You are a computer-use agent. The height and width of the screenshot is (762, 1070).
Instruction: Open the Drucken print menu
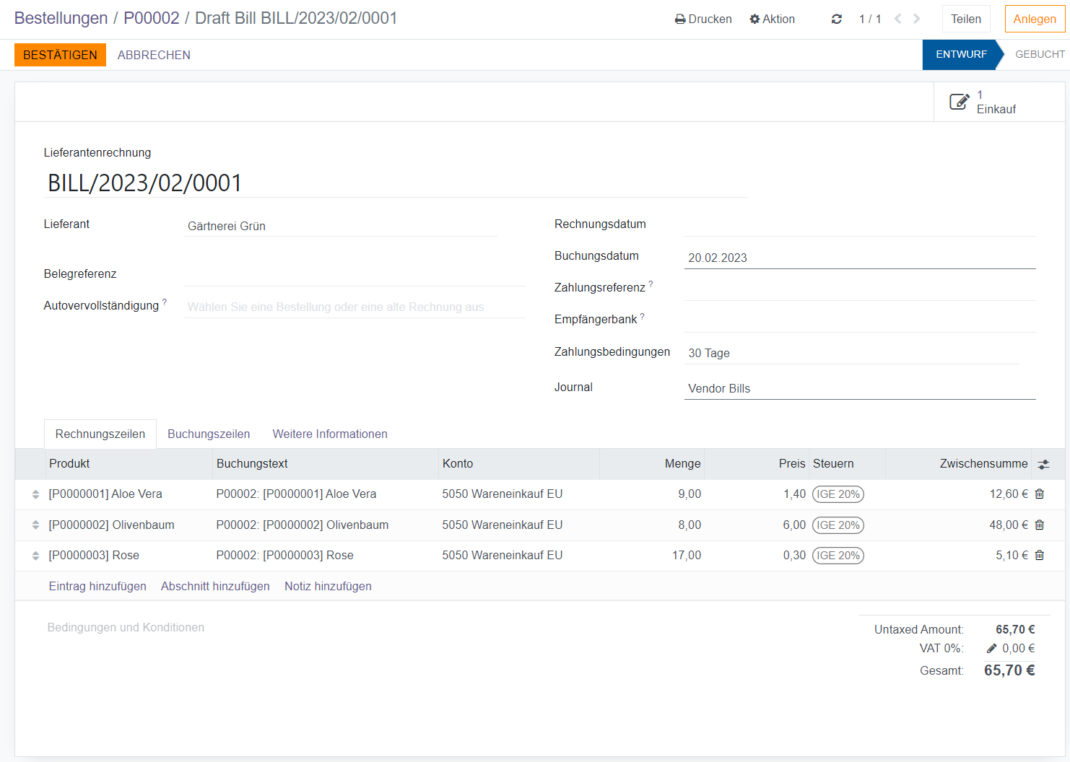[x=703, y=19]
